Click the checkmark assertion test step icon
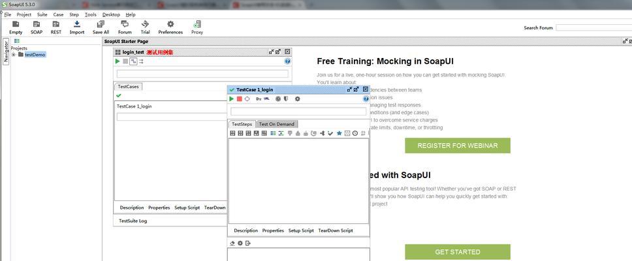 click(x=330, y=133)
